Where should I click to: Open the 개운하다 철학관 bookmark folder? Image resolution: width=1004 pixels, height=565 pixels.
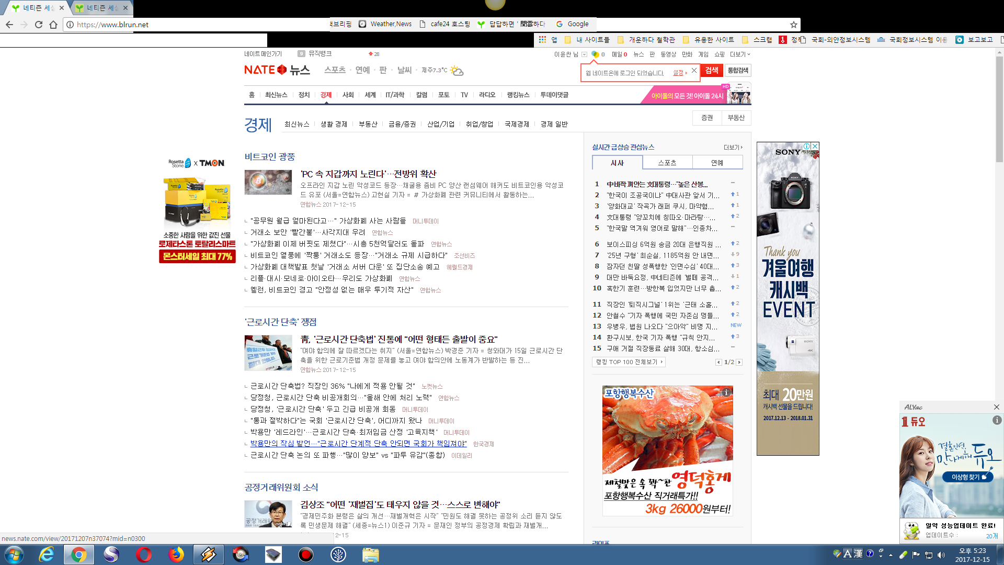(646, 39)
